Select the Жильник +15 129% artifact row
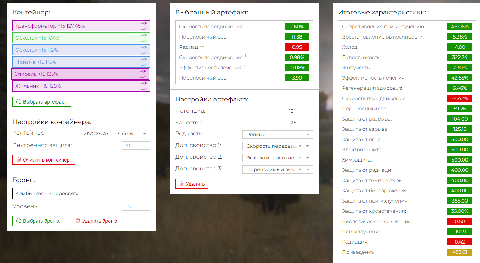The height and width of the screenshot is (263, 480). tap(81, 86)
